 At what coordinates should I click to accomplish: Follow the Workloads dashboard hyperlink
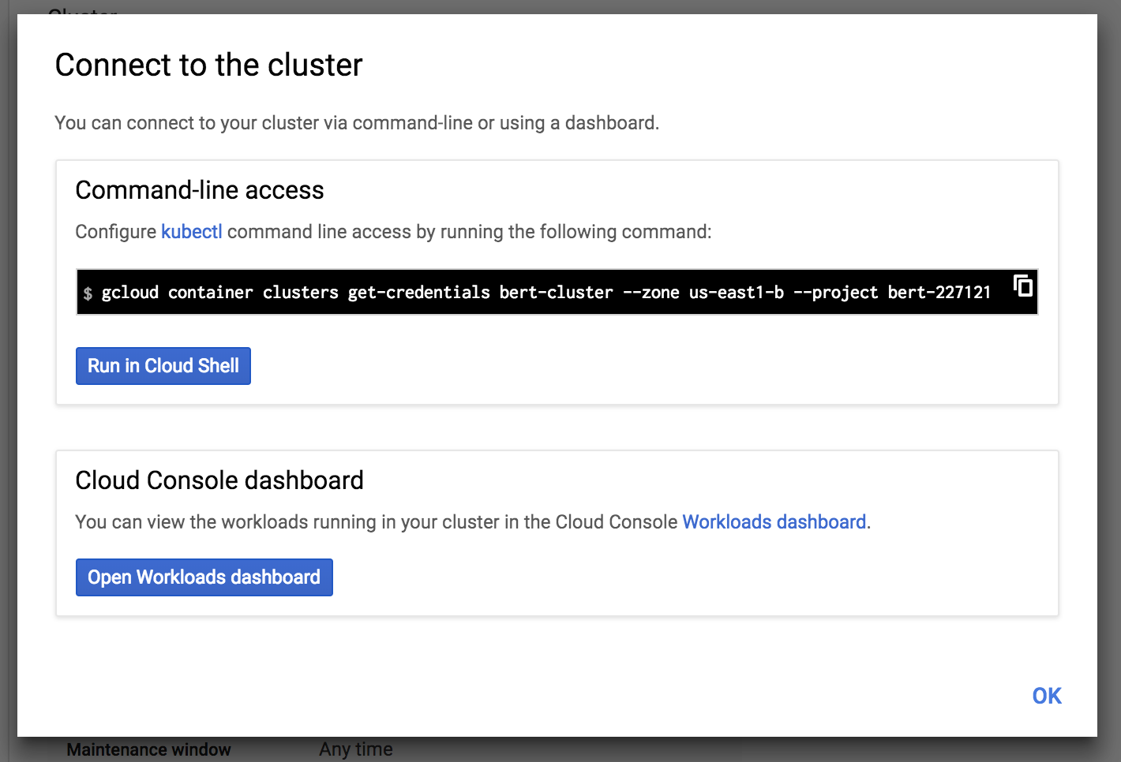click(774, 522)
